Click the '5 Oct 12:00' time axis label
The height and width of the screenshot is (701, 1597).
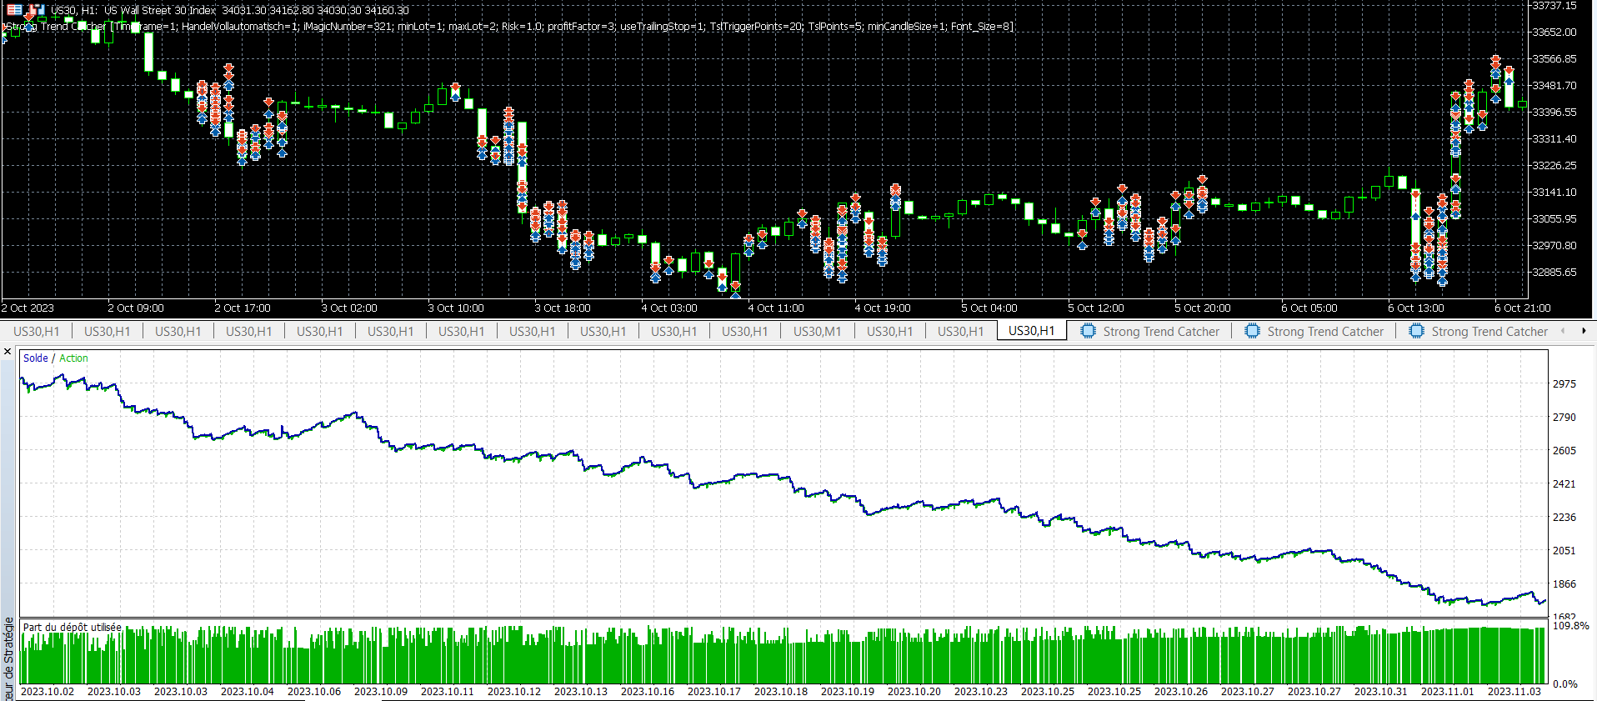(x=1096, y=308)
